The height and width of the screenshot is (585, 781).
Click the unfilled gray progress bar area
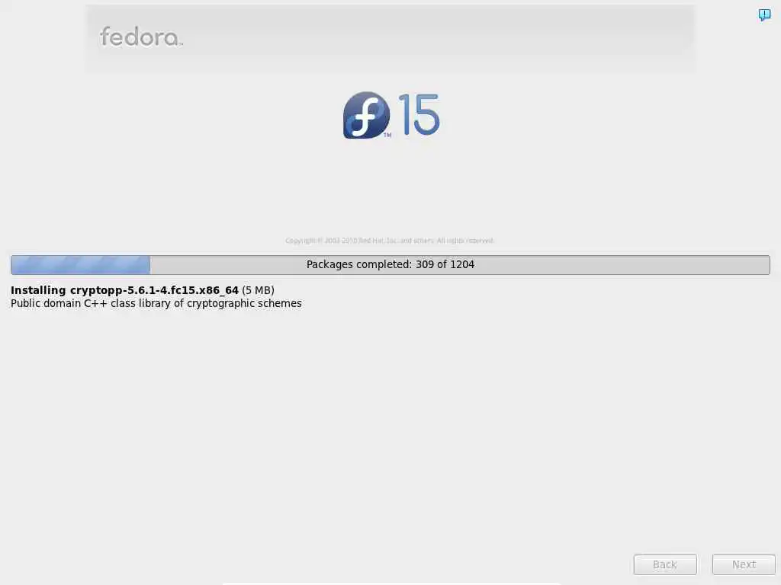[459, 264]
